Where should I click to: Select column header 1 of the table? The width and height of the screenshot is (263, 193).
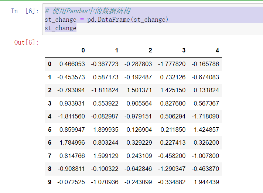[x=117, y=50]
